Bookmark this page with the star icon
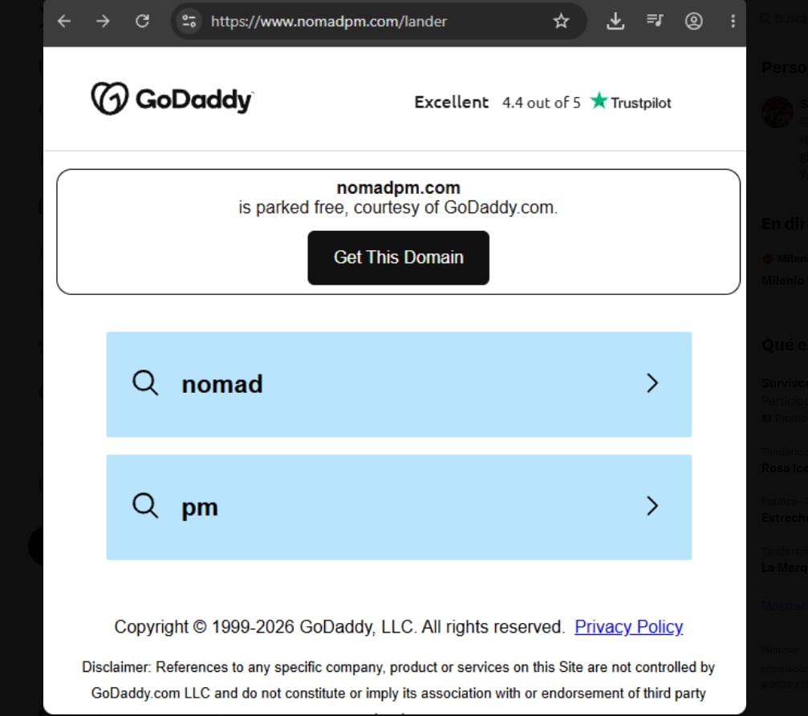 [561, 21]
